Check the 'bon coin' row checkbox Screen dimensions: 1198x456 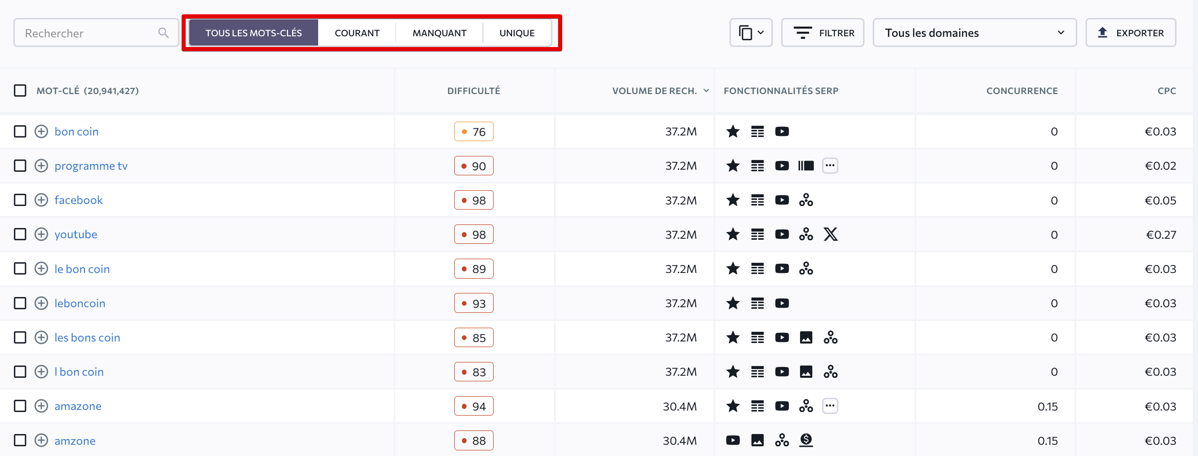20,131
